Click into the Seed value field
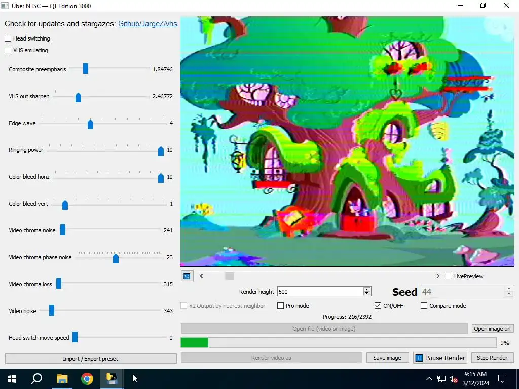Image resolution: width=519 pixels, height=389 pixels. 463,292
